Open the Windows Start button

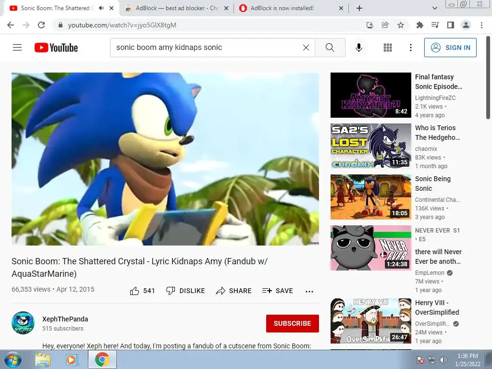(13, 359)
